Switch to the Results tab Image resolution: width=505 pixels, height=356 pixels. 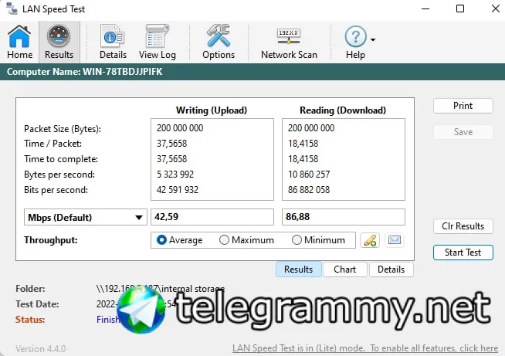299,270
